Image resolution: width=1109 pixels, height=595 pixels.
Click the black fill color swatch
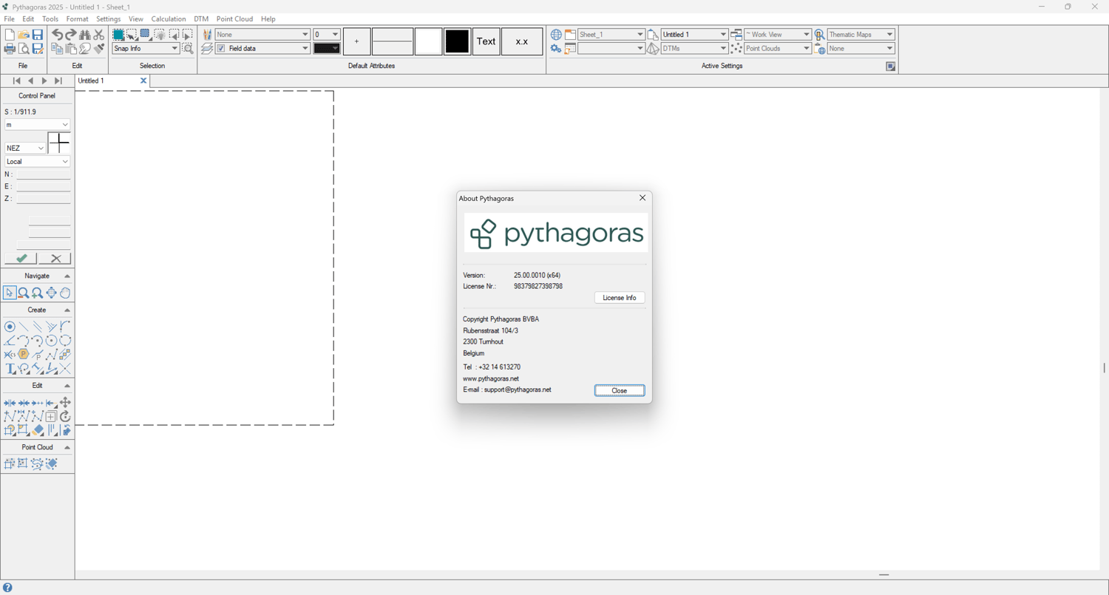tap(457, 41)
